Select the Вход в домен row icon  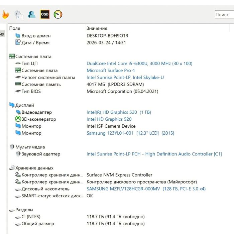click(18, 36)
